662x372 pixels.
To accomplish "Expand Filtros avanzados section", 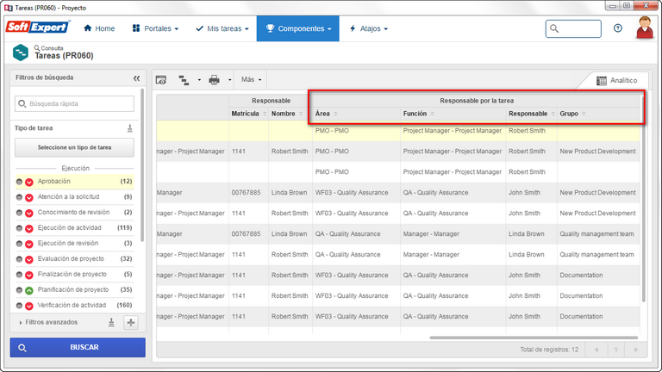I will [x=48, y=322].
